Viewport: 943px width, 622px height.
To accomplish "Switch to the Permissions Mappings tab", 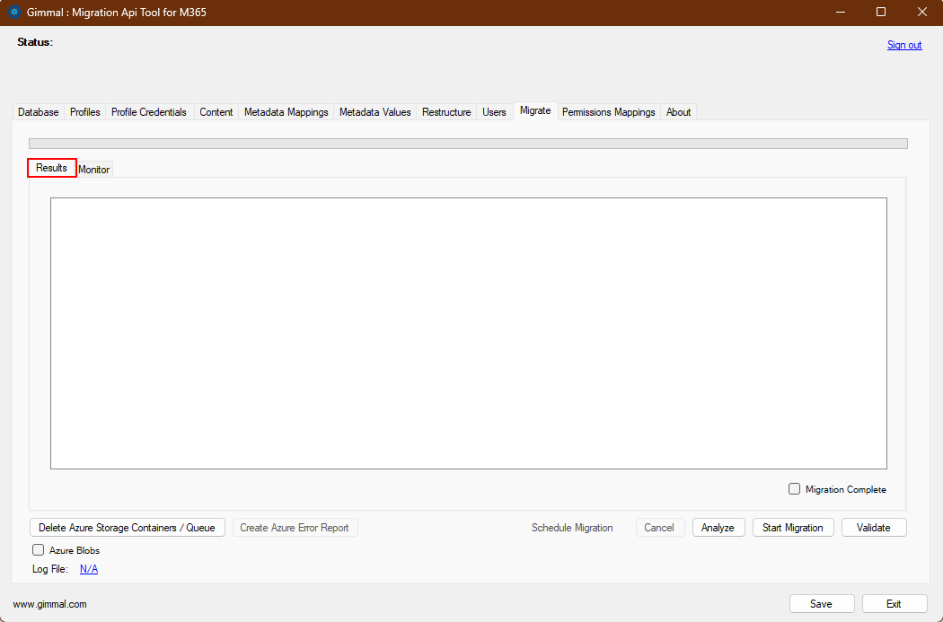I will [608, 111].
